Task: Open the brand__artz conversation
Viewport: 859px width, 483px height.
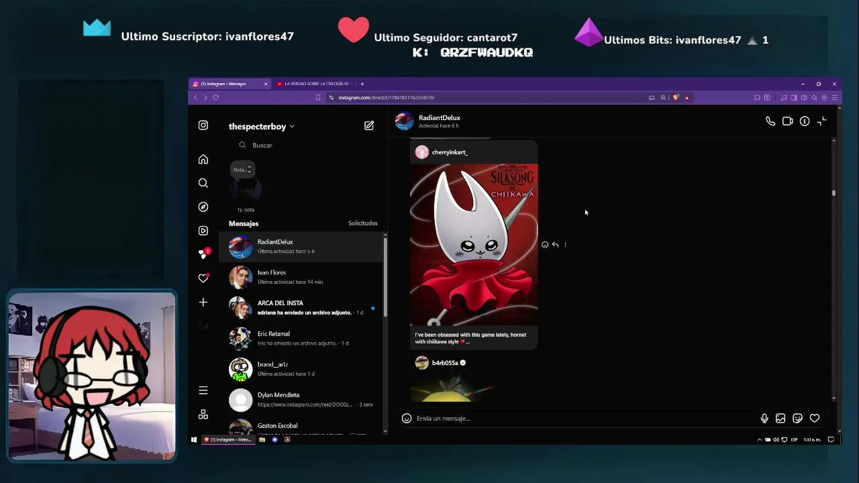Action: (301, 369)
